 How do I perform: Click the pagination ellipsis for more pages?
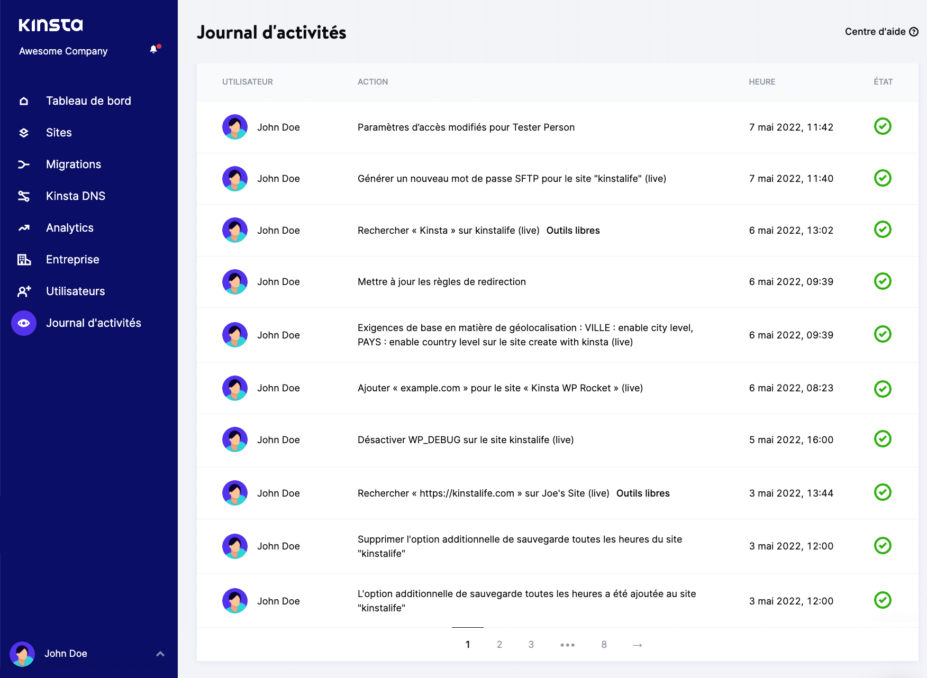coord(568,645)
